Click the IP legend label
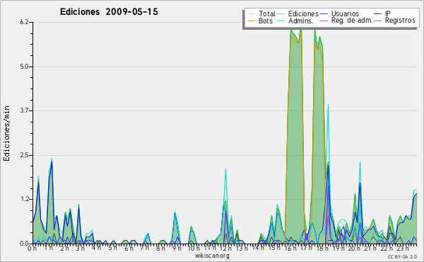 pyautogui.click(x=388, y=13)
